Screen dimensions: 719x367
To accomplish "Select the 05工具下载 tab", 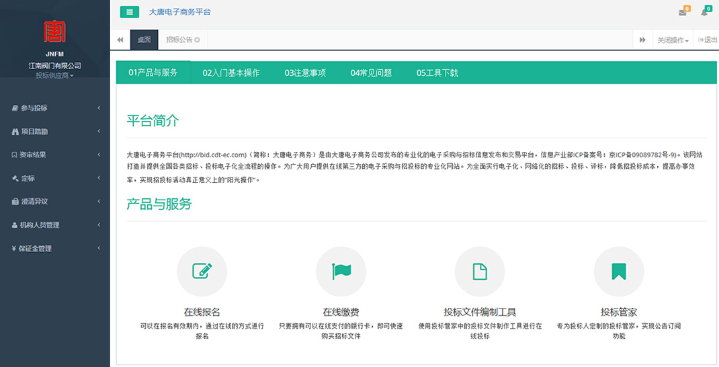I will (437, 73).
